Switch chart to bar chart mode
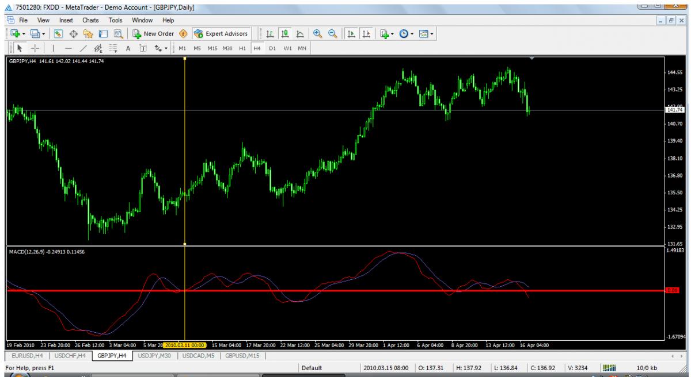This screenshot has height=377, width=691. coord(269,33)
